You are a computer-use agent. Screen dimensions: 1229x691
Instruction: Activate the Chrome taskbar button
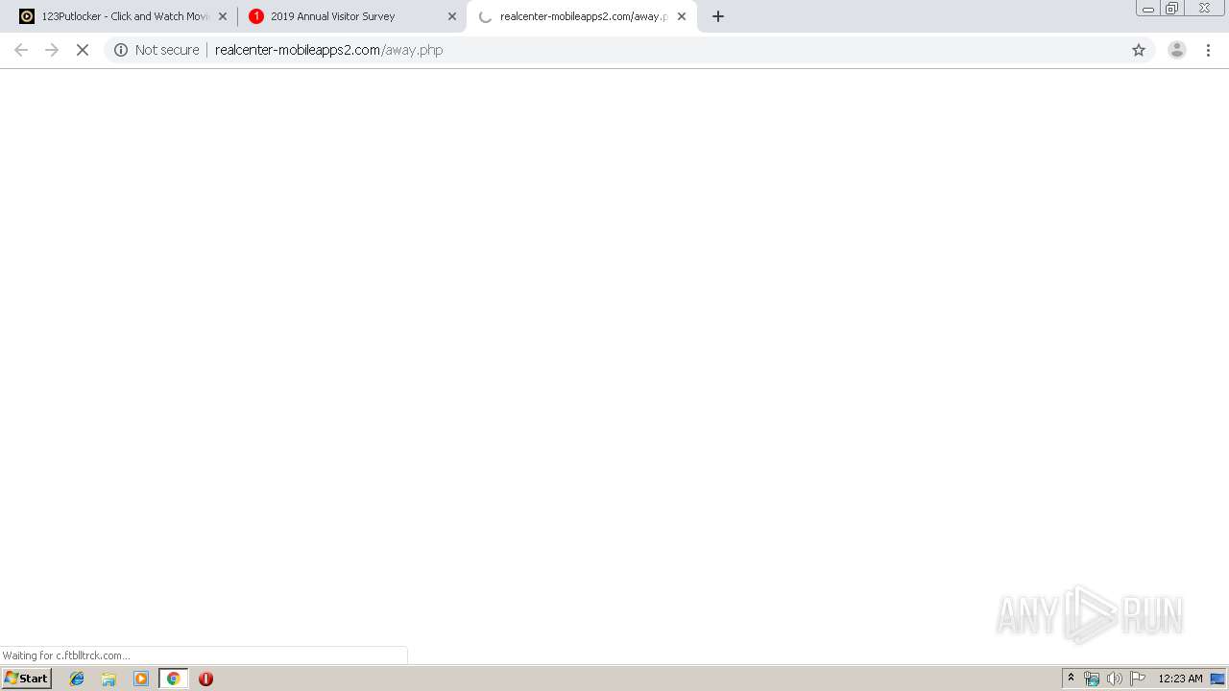(173, 679)
